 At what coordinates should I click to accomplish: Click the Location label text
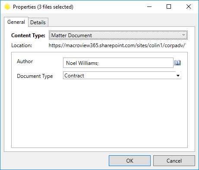coord(22,45)
